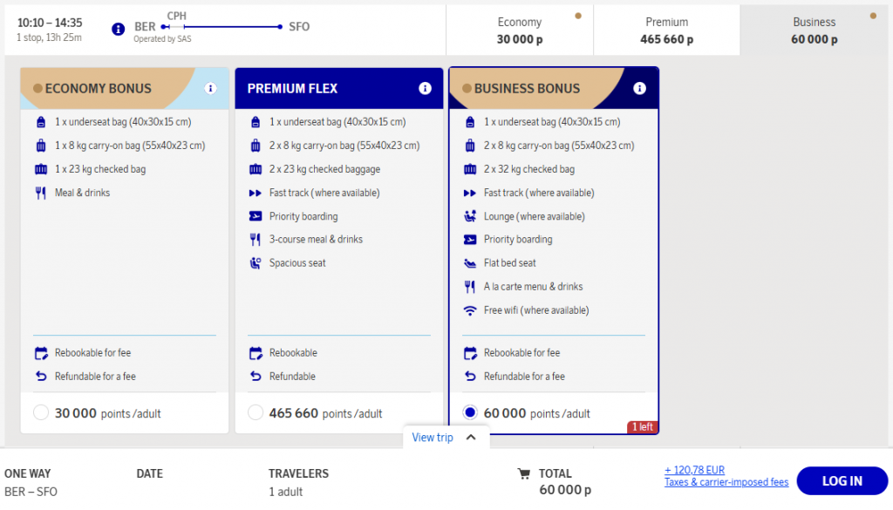The width and height of the screenshot is (893, 510).
Task: Switch to the Premium fare tab
Action: [666, 29]
